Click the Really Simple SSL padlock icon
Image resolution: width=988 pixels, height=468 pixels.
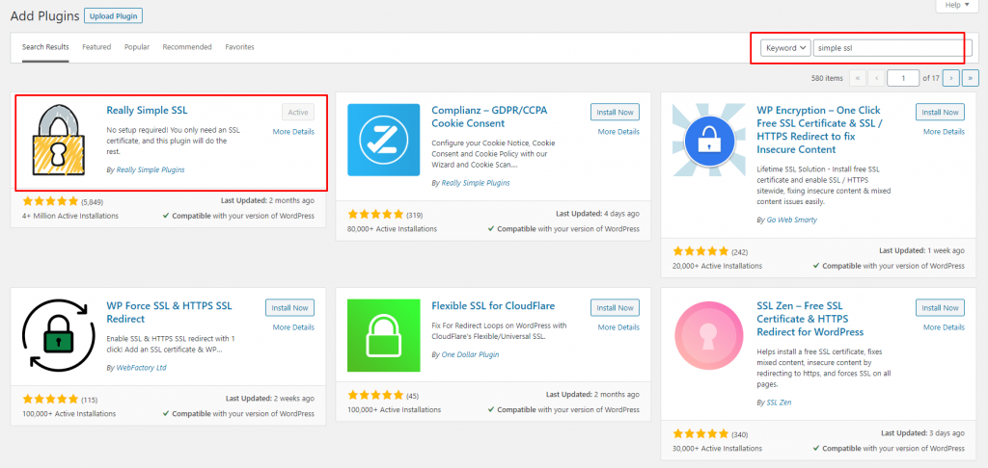(59, 140)
